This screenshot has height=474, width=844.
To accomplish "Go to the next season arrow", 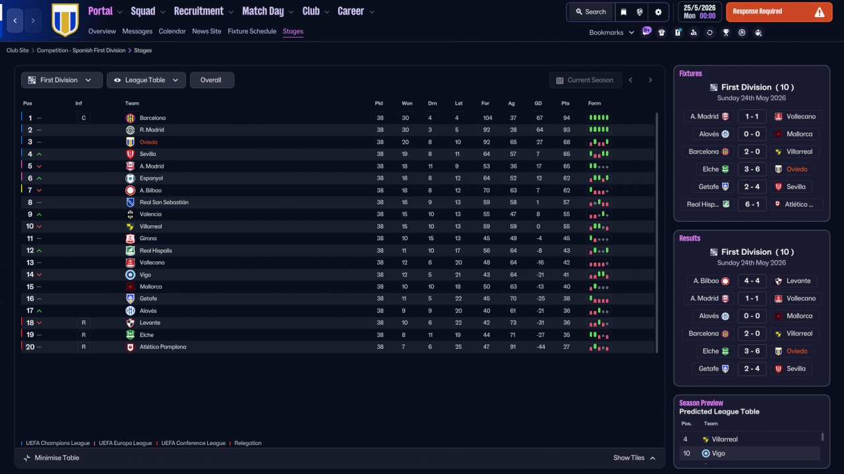I will [x=650, y=80].
